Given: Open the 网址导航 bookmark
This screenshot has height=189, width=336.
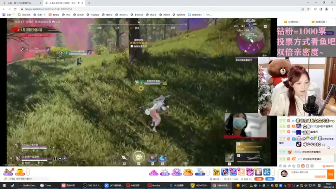Looking at the screenshot, I should tap(24, 15).
